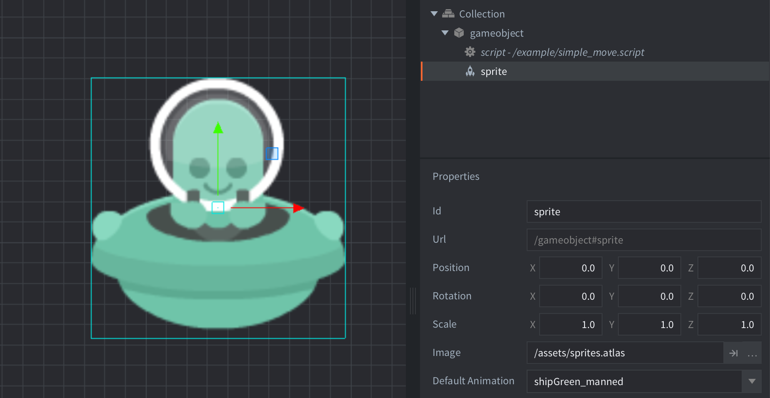Click the script gear icon

(x=470, y=52)
